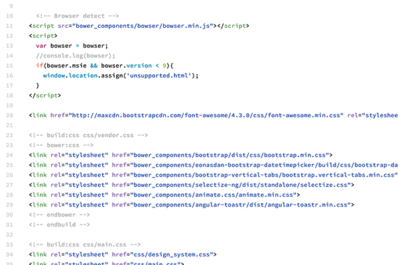The height and width of the screenshot is (265, 398).
Task: Click the 'endbuild' comment on line 31
Action: [60, 225]
